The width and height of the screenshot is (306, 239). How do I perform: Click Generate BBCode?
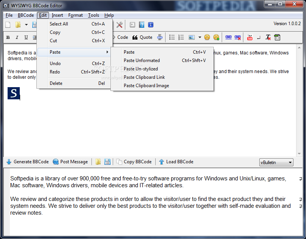(x=27, y=162)
